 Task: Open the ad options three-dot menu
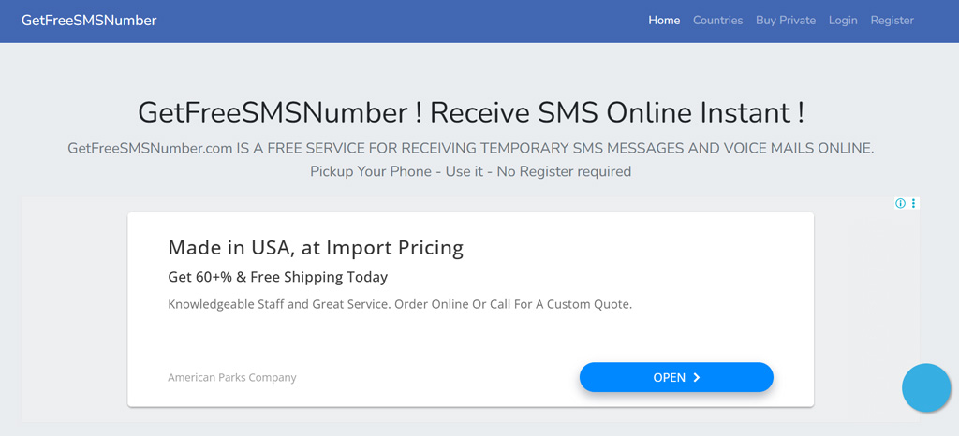[x=913, y=203]
